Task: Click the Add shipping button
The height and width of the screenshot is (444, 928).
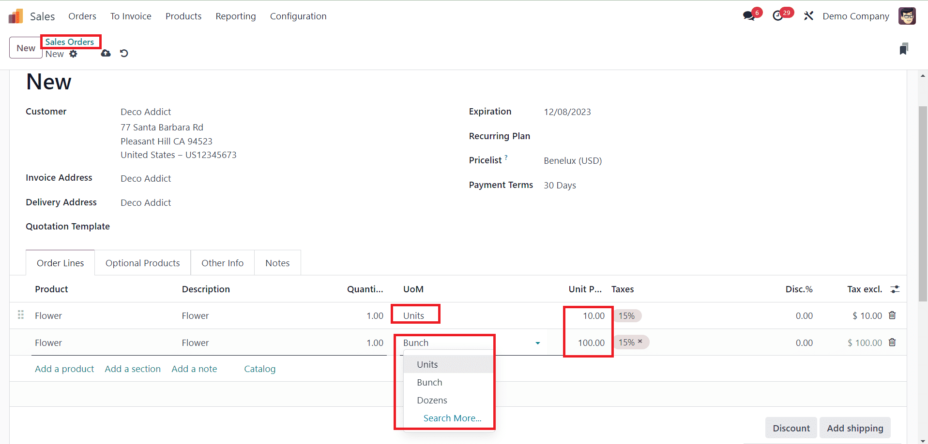Action: (855, 428)
